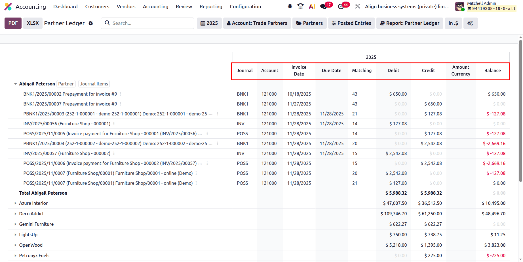Open the Configuration menu
Viewport: 523px width, 262px height.
point(245,7)
